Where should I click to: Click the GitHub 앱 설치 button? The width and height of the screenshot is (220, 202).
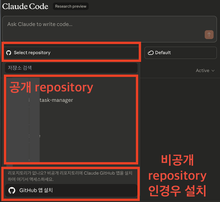[71, 190]
